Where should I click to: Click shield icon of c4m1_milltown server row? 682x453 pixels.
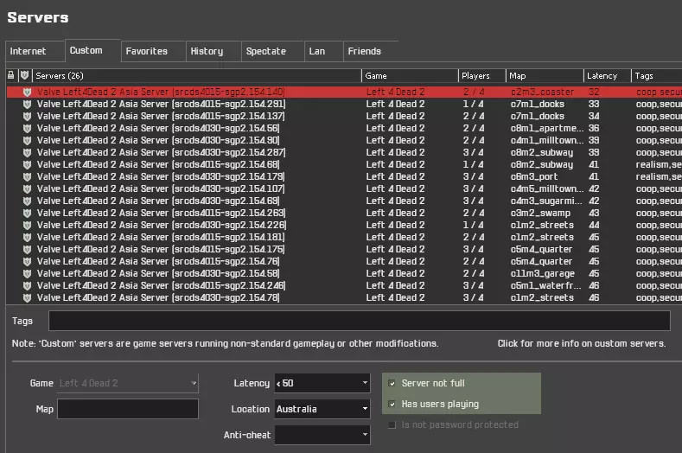pos(28,140)
